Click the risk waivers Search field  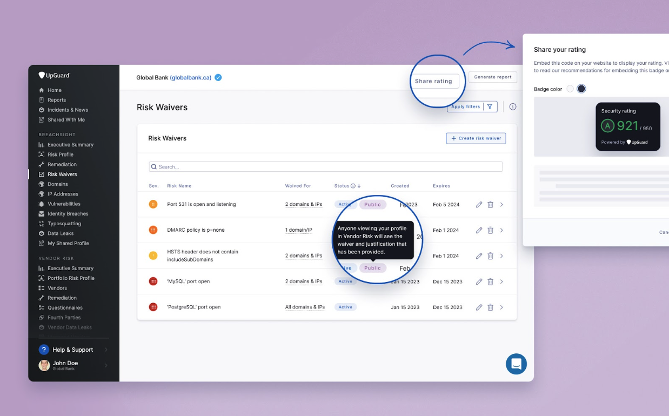coord(326,167)
